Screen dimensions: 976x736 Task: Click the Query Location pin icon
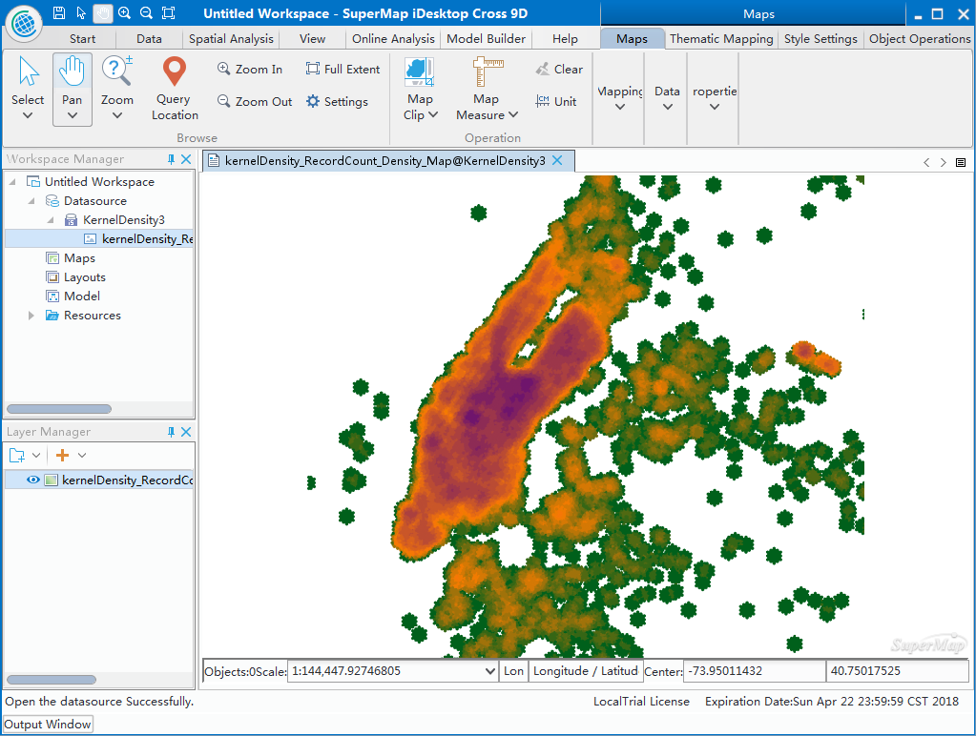click(174, 72)
